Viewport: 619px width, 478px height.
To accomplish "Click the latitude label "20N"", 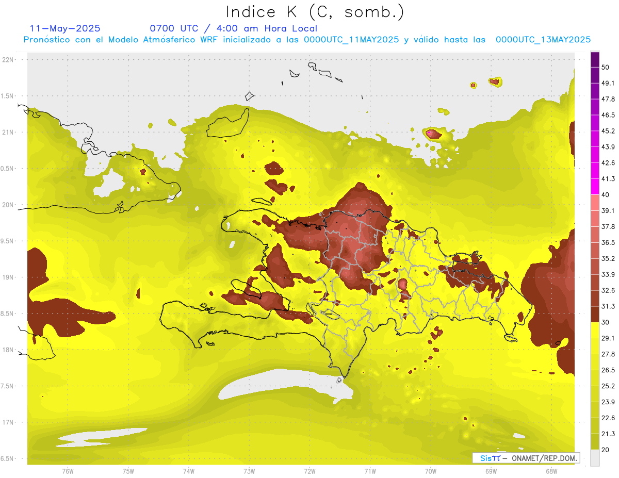I will click(x=8, y=205).
